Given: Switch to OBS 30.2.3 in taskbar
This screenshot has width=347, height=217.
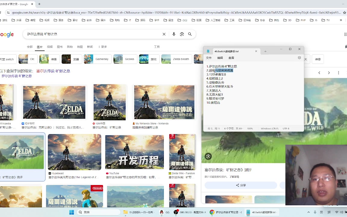Looking at the screenshot, I should pyautogui.click(x=190, y=212).
